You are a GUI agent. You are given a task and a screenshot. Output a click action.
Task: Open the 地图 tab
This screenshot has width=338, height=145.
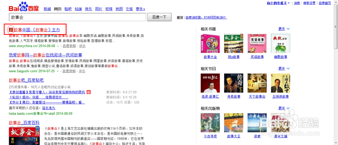coord(119,9)
